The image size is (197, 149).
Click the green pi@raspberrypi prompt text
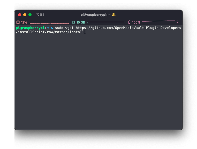point(30,28)
